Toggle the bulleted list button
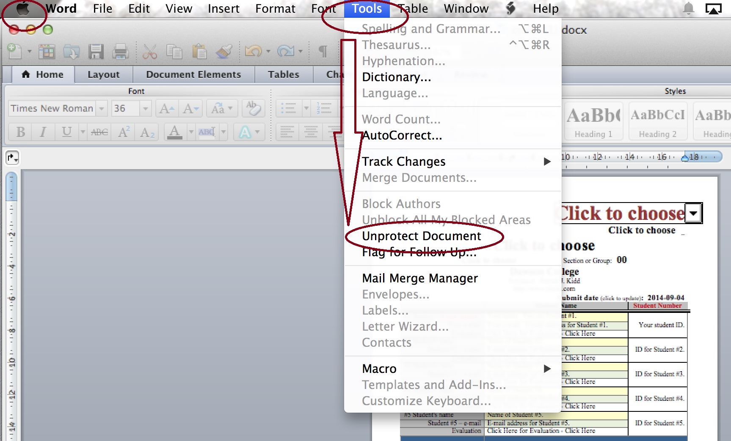This screenshot has width=731, height=441. [x=289, y=109]
